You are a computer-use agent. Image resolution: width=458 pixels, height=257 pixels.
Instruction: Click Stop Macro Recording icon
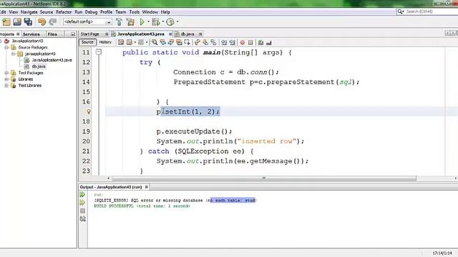250,43
